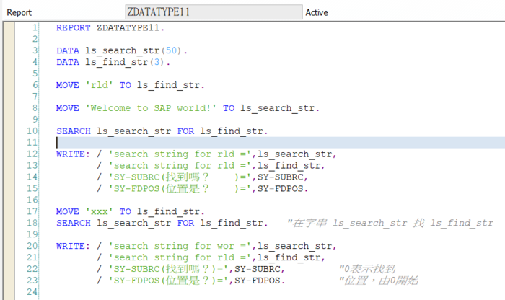The width and height of the screenshot is (505, 300).
Task: Click the DATA ls_search_str(50) declaration
Action: [x=121, y=50]
